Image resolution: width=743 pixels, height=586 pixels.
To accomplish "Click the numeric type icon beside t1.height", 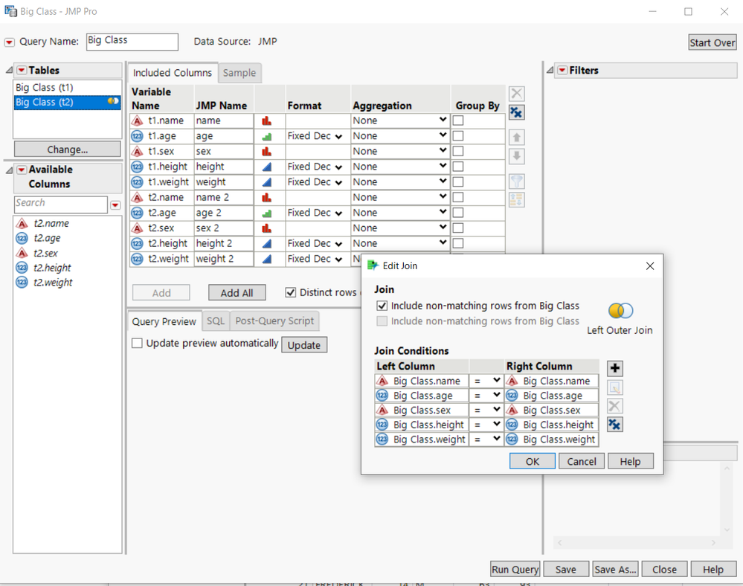I will tap(137, 167).
